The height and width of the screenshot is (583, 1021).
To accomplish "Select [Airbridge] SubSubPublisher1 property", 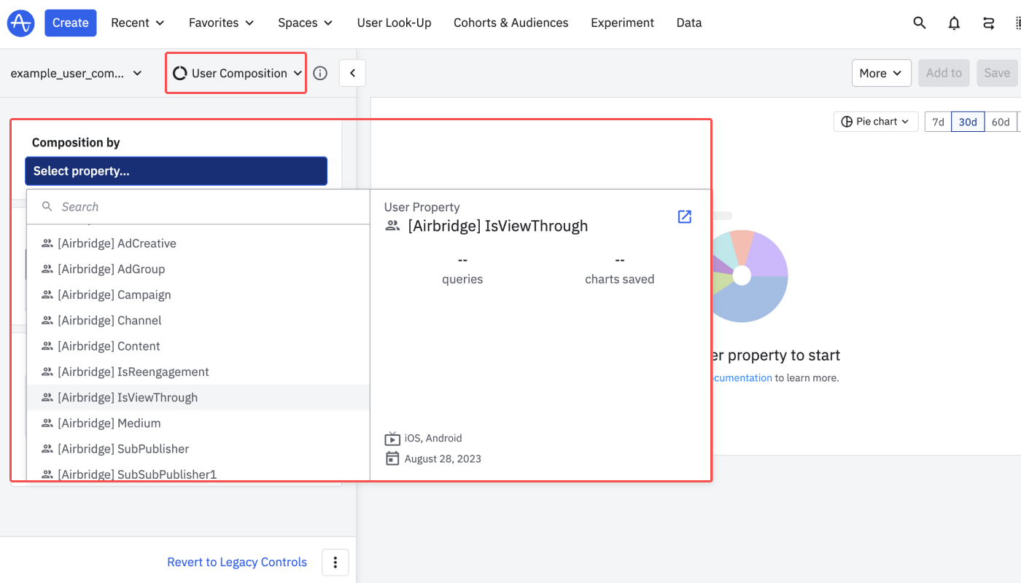I will (198, 473).
